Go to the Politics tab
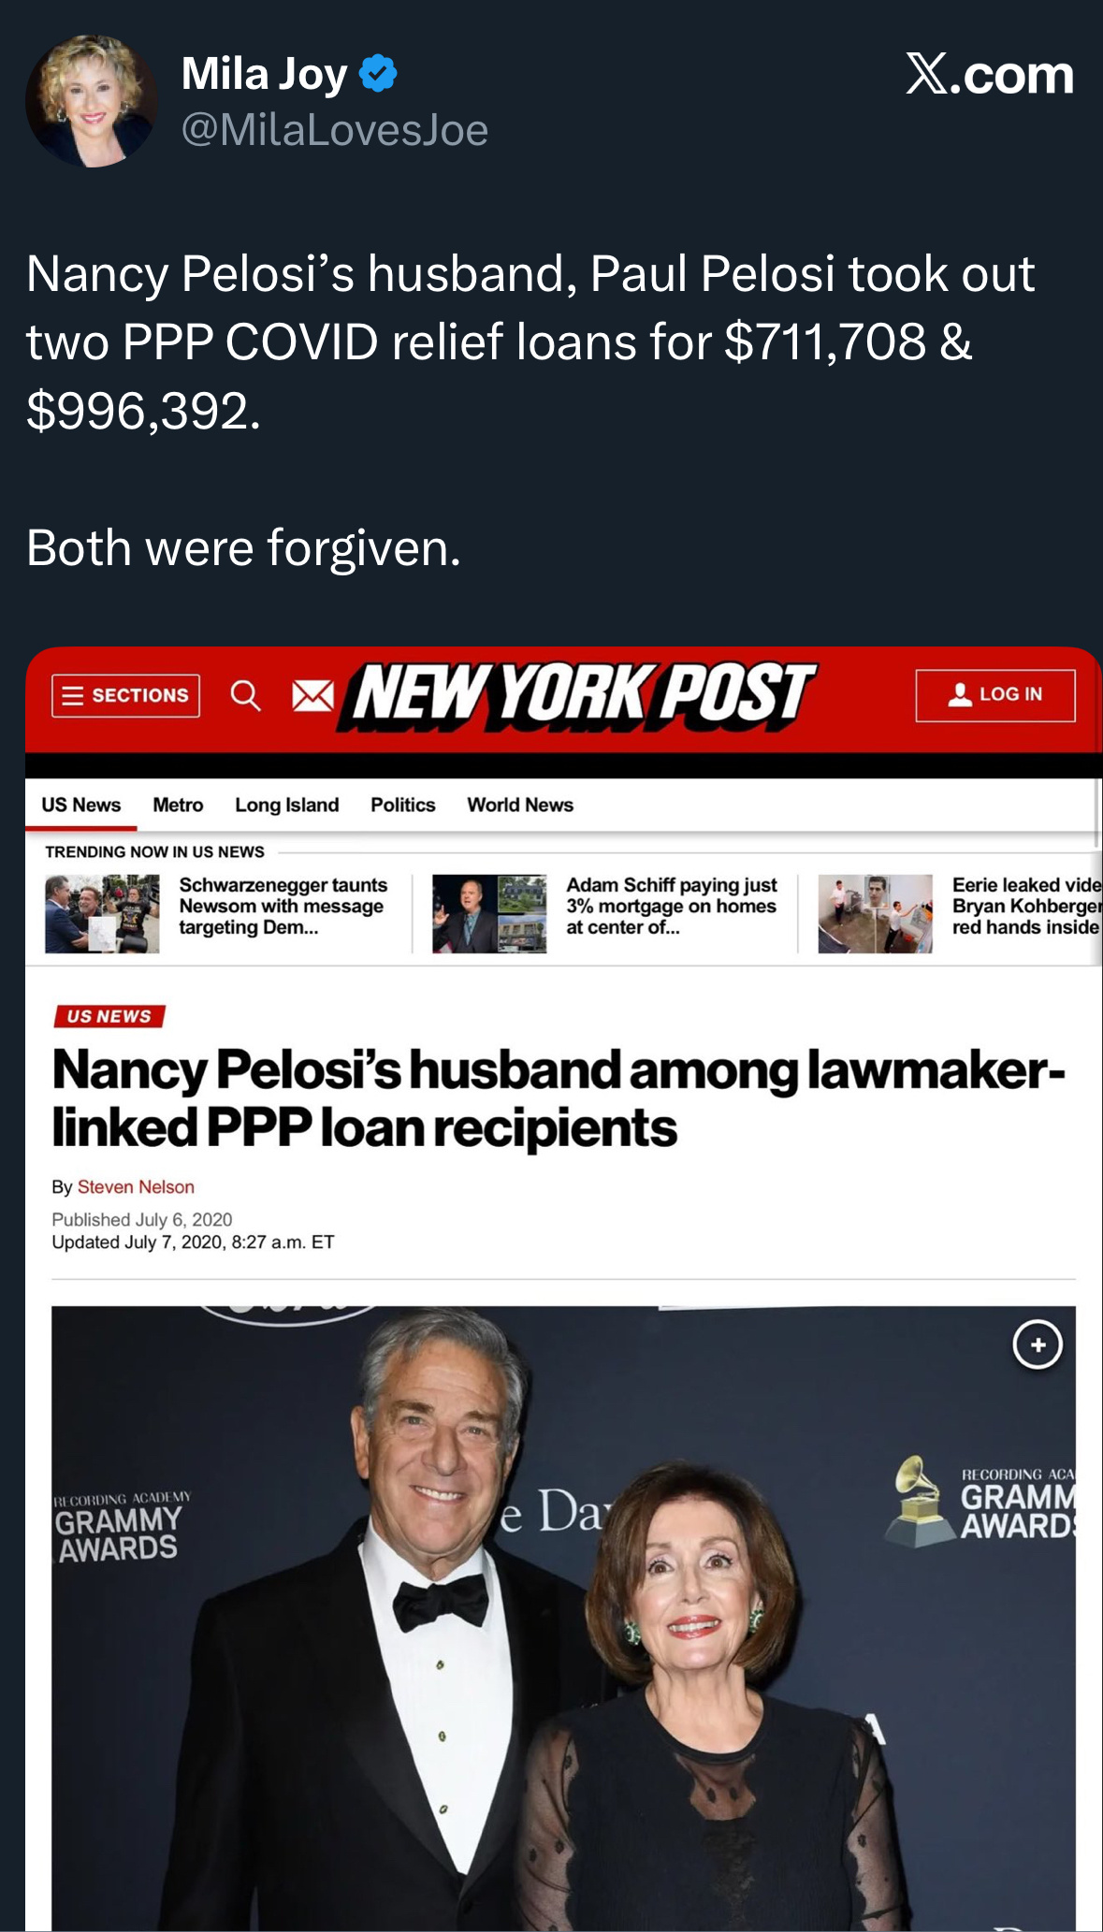The width and height of the screenshot is (1103, 1932). tap(403, 805)
